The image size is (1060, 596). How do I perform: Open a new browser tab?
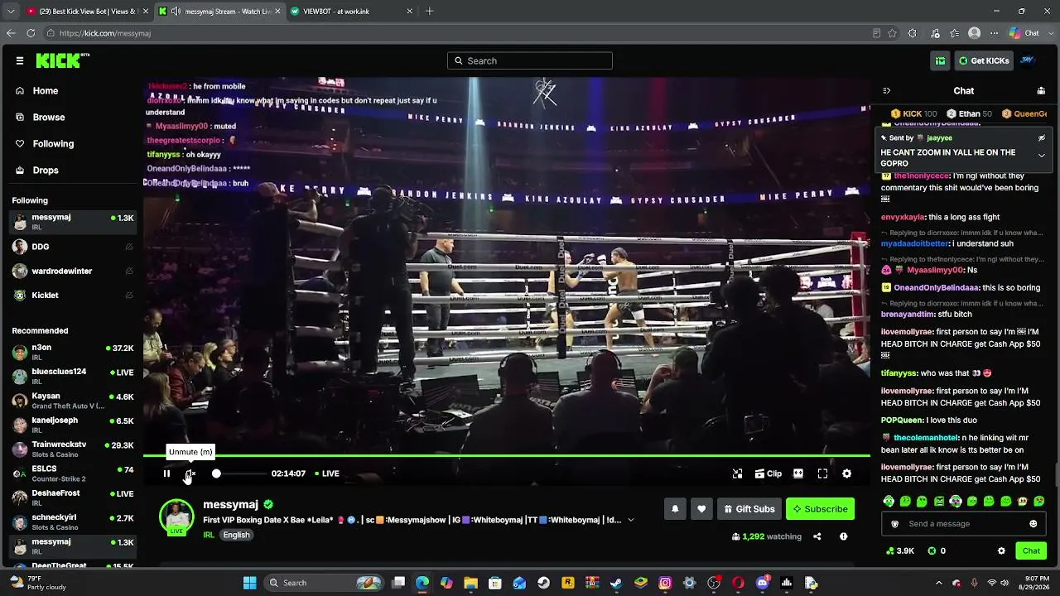[x=429, y=12]
